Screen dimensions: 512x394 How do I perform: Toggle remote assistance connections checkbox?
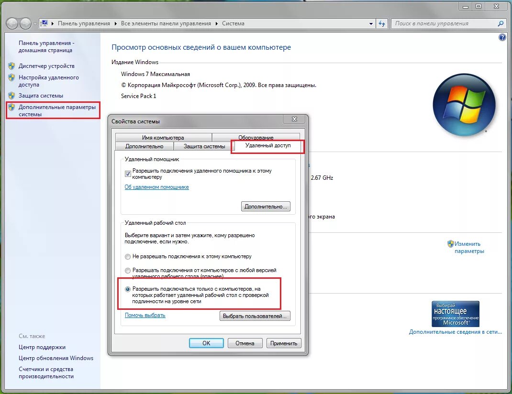[x=128, y=174]
